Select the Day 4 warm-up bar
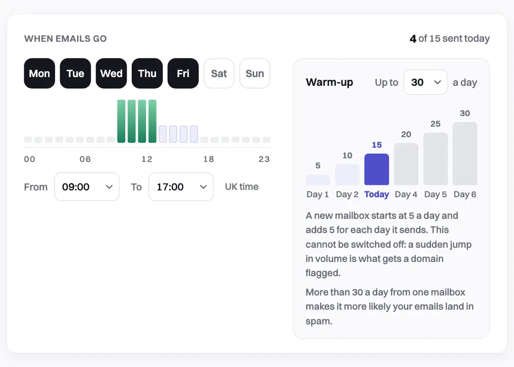This screenshot has width=514, height=367. tap(406, 164)
